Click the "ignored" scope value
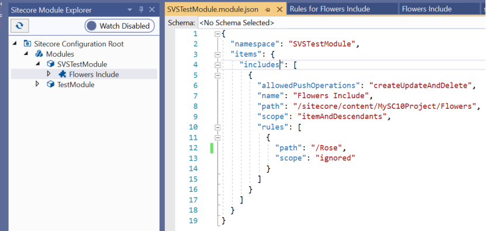The image size is (486, 231). 335,158
